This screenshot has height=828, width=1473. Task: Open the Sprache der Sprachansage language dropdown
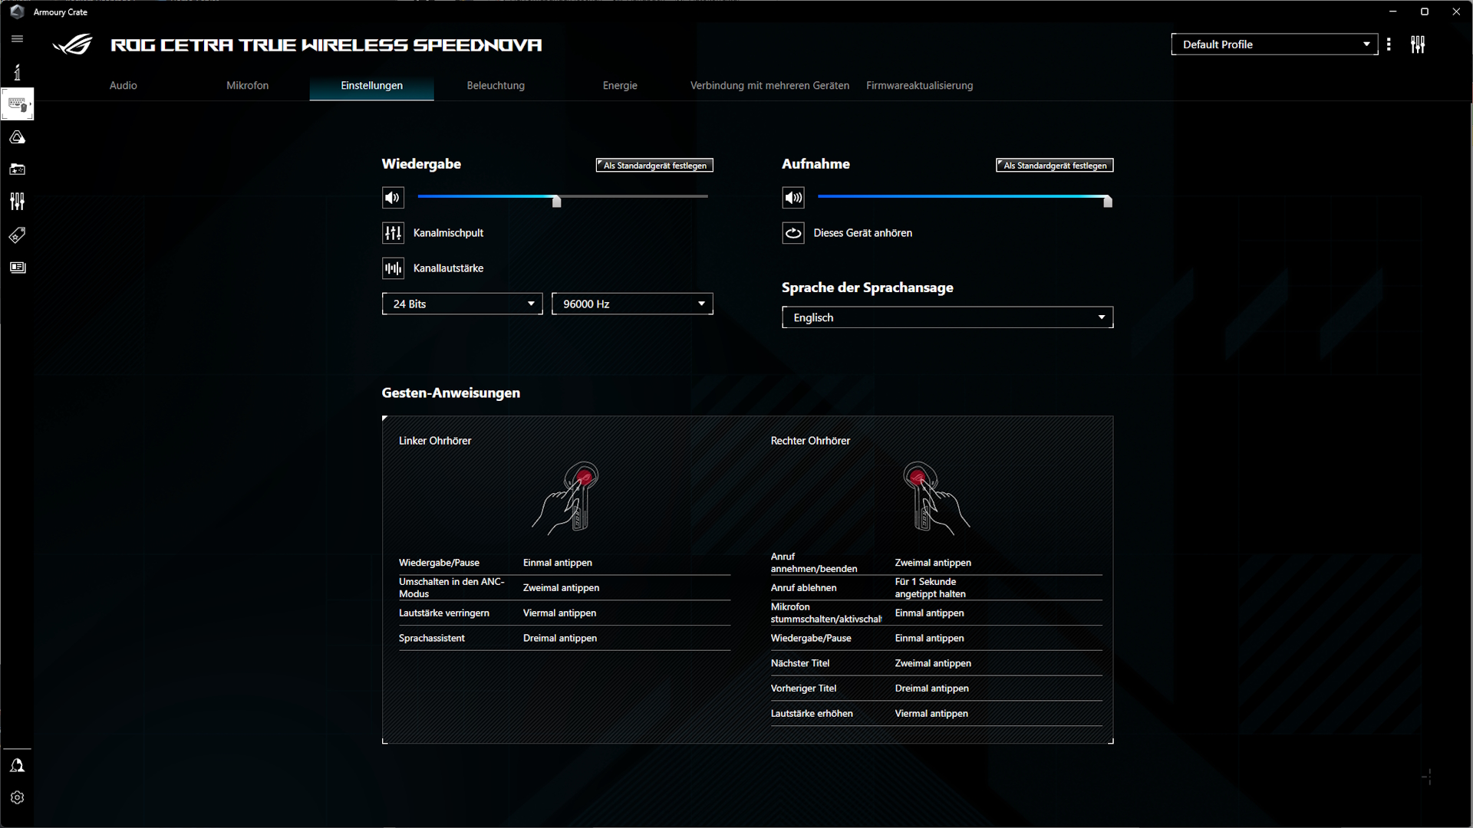coord(947,317)
